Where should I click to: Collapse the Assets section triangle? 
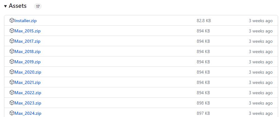pyautogui.click(x=5, y=6)
